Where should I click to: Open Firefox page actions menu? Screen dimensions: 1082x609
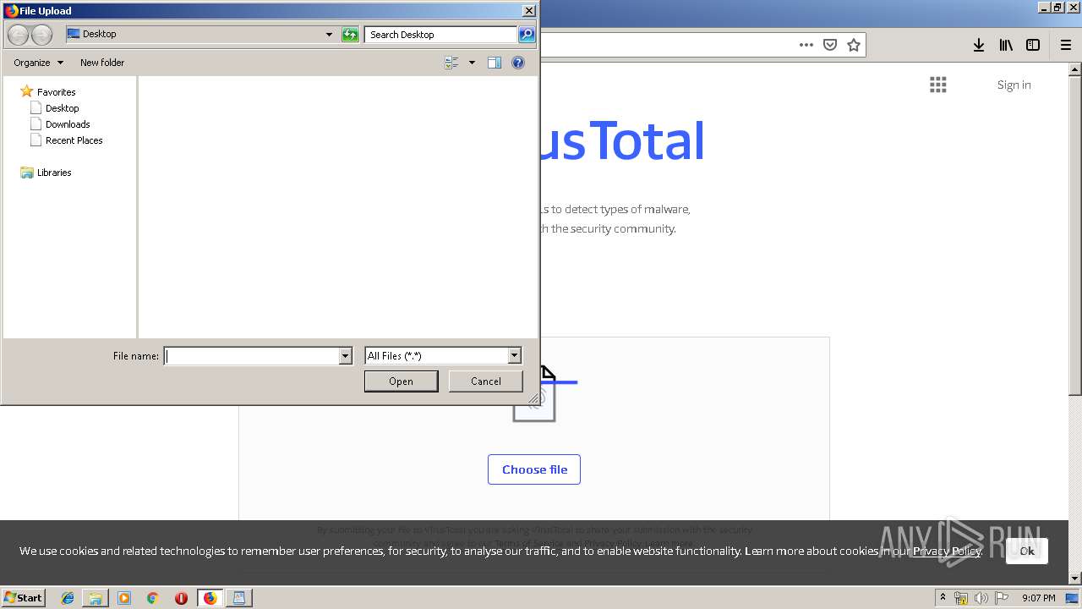pyautogui.click(x=806, y=45)
